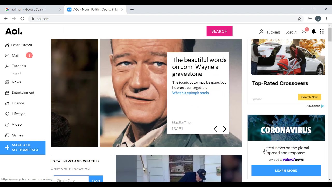This screenshot has height=187, width=332.
Task: Click SET YOUR LOCATION
Action: coord(72,169)
